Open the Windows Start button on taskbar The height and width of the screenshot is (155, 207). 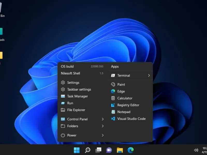coord(77,150)
